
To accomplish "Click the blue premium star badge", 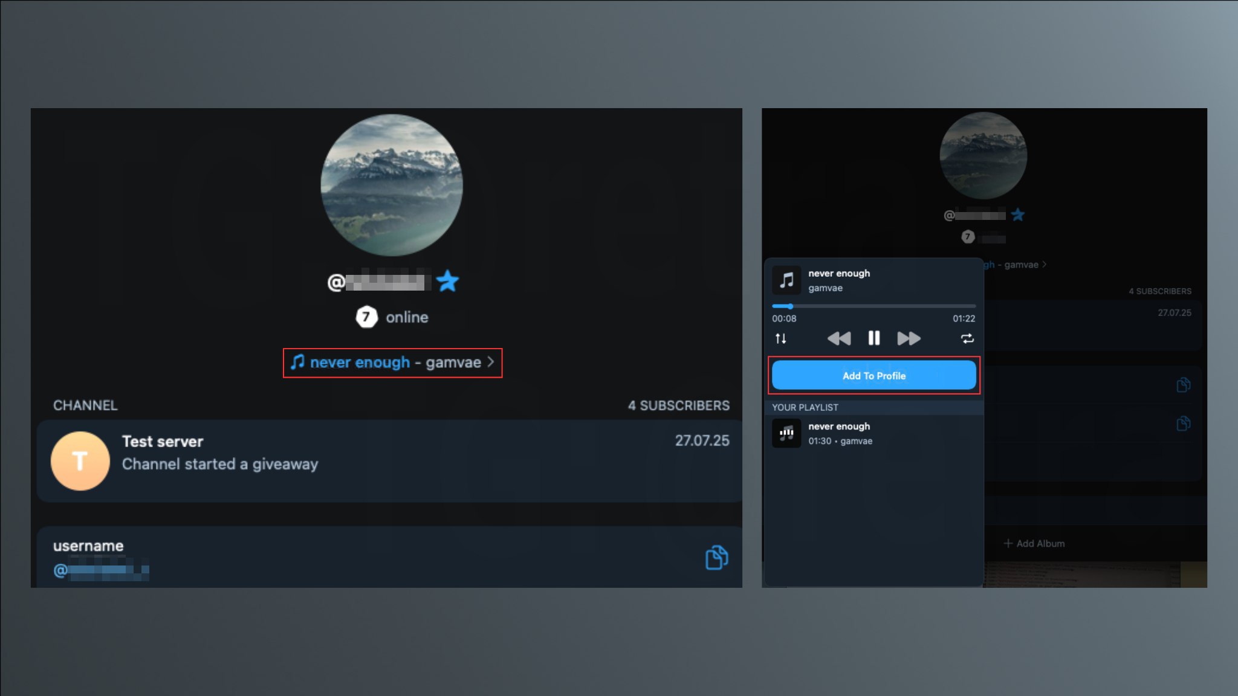I will pyautogui.click(x=447, y=281).
